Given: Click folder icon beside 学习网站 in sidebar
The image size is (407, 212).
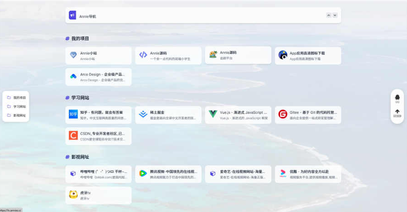Looking at the screenshot, I should click(9, 107).
